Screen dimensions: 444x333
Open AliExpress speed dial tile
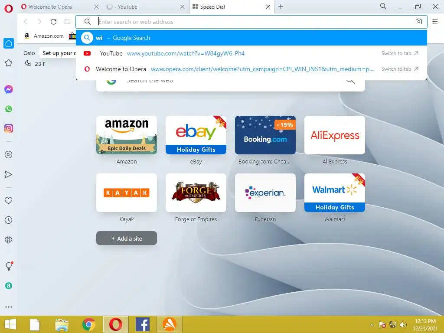click(335, 135)
